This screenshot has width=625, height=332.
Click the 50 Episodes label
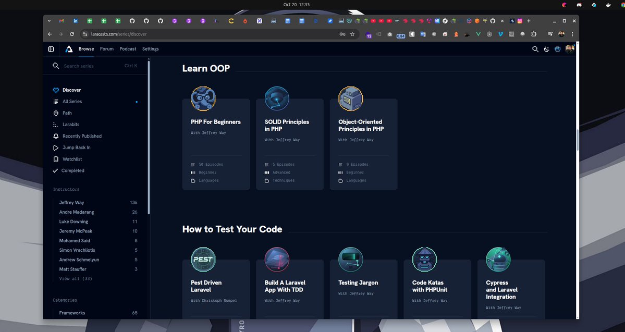pos(211,164)
